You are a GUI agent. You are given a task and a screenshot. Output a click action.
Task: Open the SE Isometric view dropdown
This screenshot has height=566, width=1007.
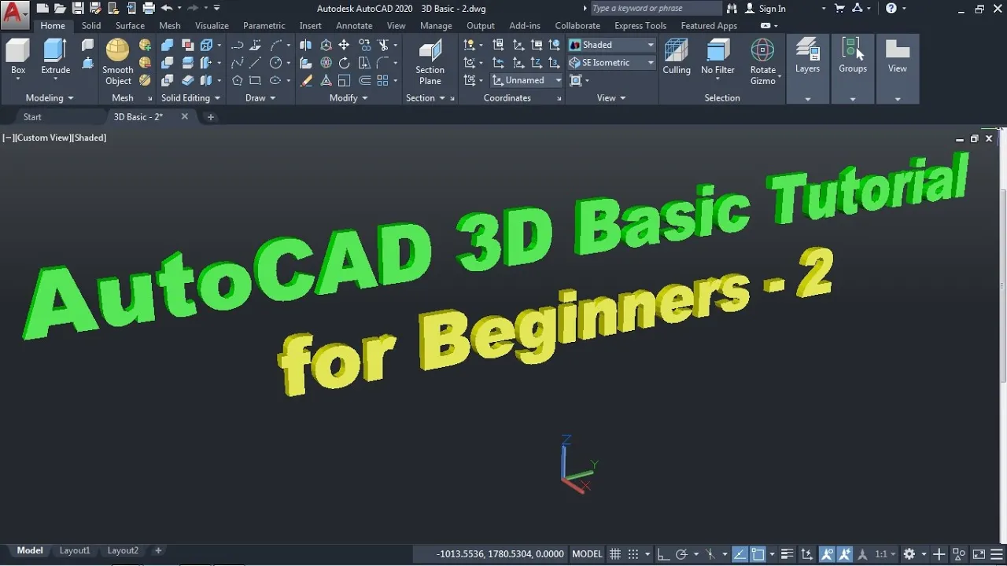(x=611, y=62)
